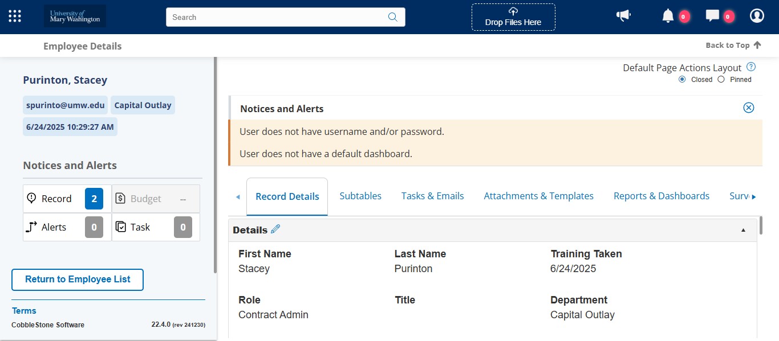Select the Pinned layout radio button
The image size is (779, 341).
click(x=723, y=79)
